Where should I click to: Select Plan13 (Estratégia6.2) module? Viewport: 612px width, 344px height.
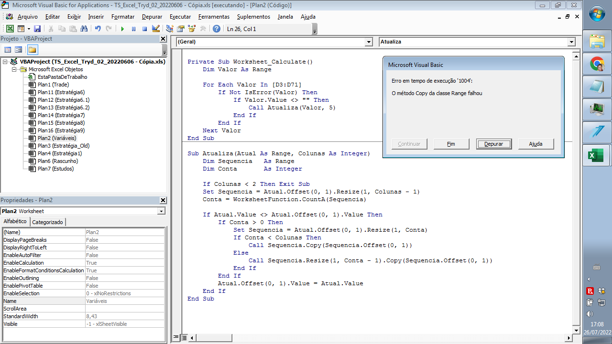[x=64, y=107]
